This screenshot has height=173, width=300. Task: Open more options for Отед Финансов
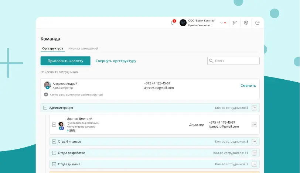254,142
